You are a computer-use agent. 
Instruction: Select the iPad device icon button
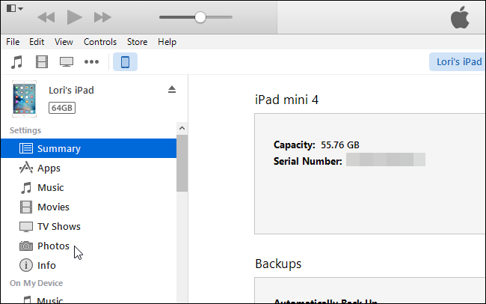click(x=125, y=61)
